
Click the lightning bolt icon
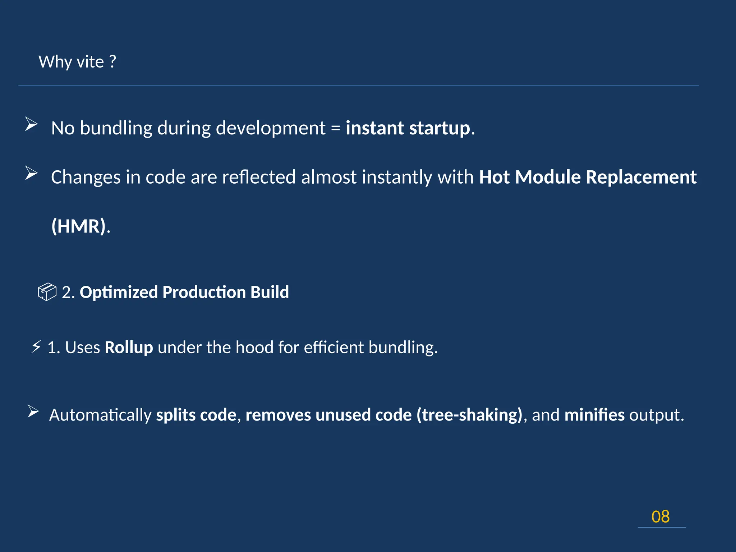[x=36, y=347]
